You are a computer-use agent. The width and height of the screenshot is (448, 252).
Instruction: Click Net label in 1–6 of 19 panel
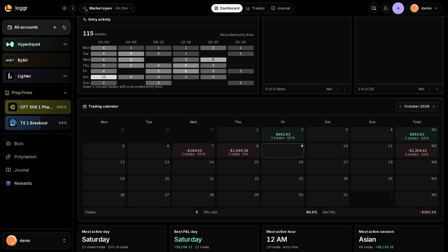click(x=421, y=89)
